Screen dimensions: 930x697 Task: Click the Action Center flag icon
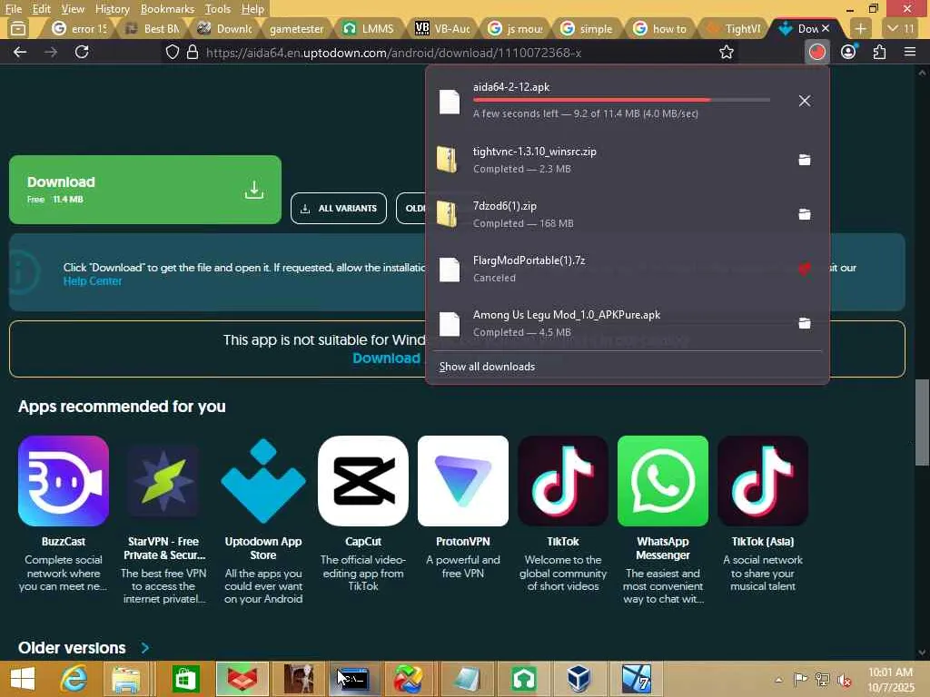point(800,680)
